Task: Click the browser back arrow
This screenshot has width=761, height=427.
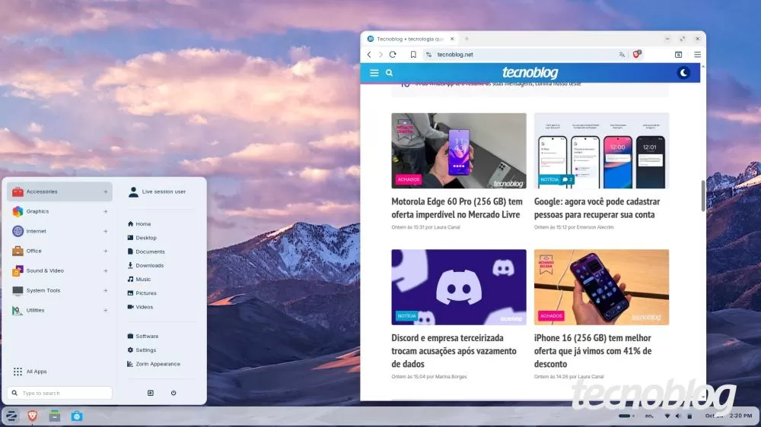Action: (x=369, y=55)
